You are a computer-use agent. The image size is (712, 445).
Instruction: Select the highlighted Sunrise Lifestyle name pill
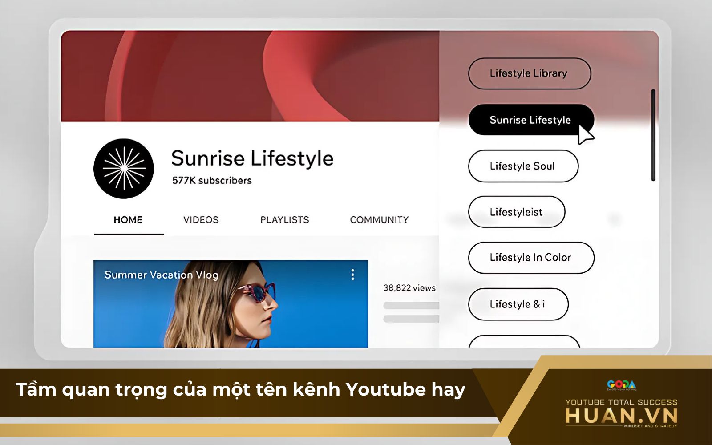click(x=531, y=120)
